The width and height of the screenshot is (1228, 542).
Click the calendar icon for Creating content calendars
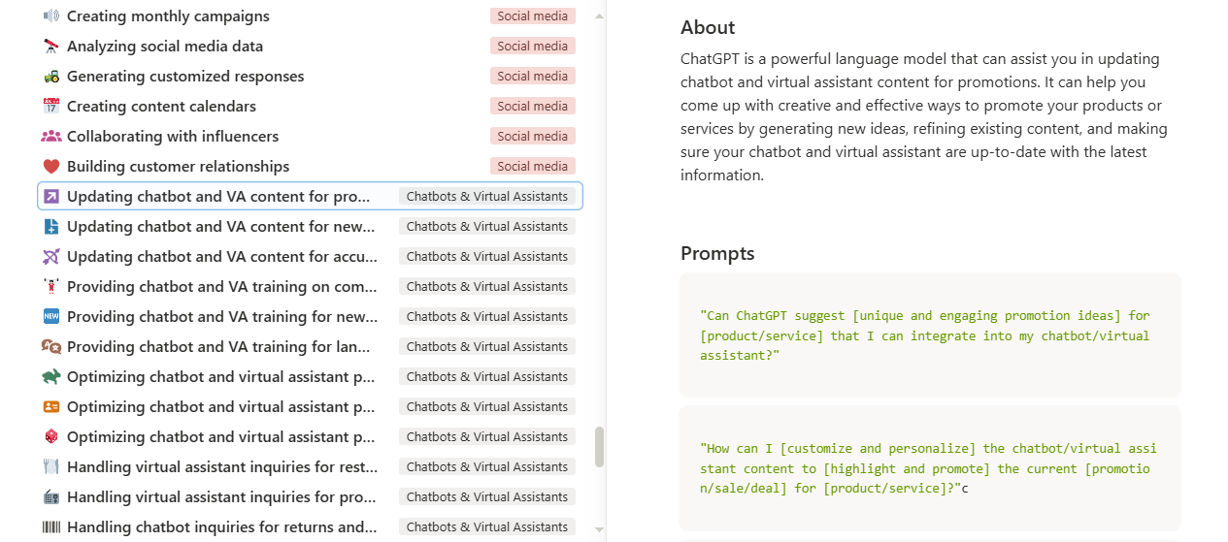coord(51,107)
